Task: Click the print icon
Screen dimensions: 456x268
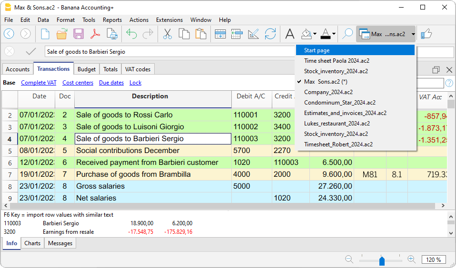Action: coord(112,34)
